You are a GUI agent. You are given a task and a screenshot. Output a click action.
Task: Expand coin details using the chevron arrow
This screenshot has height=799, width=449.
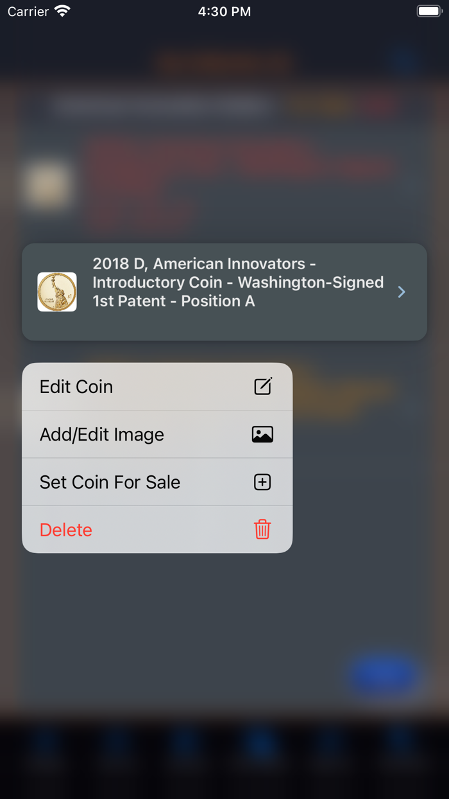[x=402, y=292]
